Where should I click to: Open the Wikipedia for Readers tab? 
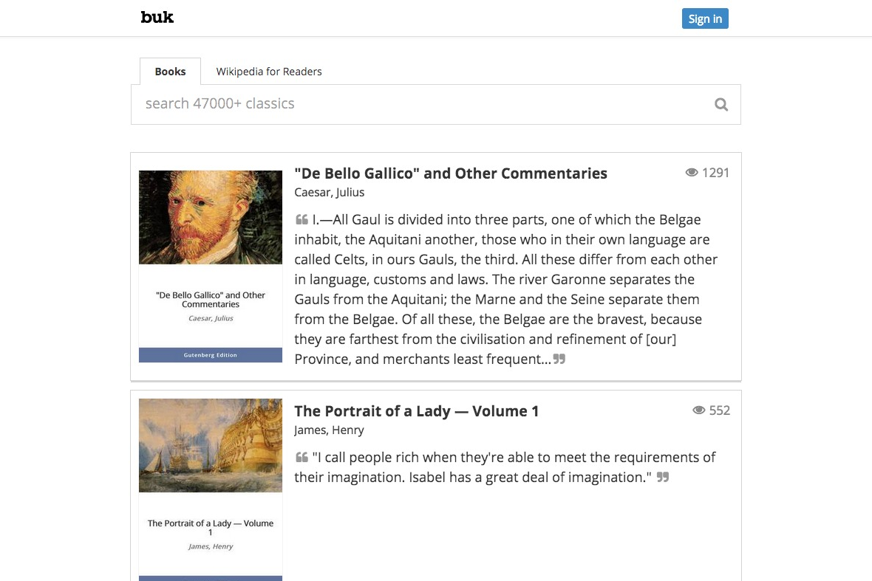[268, 72]
